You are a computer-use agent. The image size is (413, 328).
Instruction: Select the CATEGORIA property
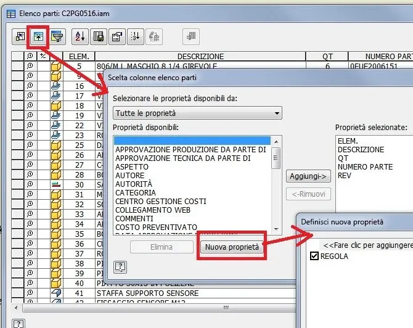pos(136,192)
